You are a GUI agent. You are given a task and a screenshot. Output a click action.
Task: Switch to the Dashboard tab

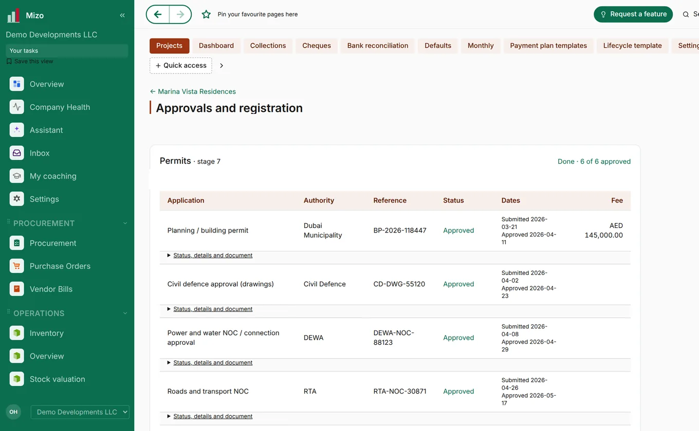(x=216, y=46)
